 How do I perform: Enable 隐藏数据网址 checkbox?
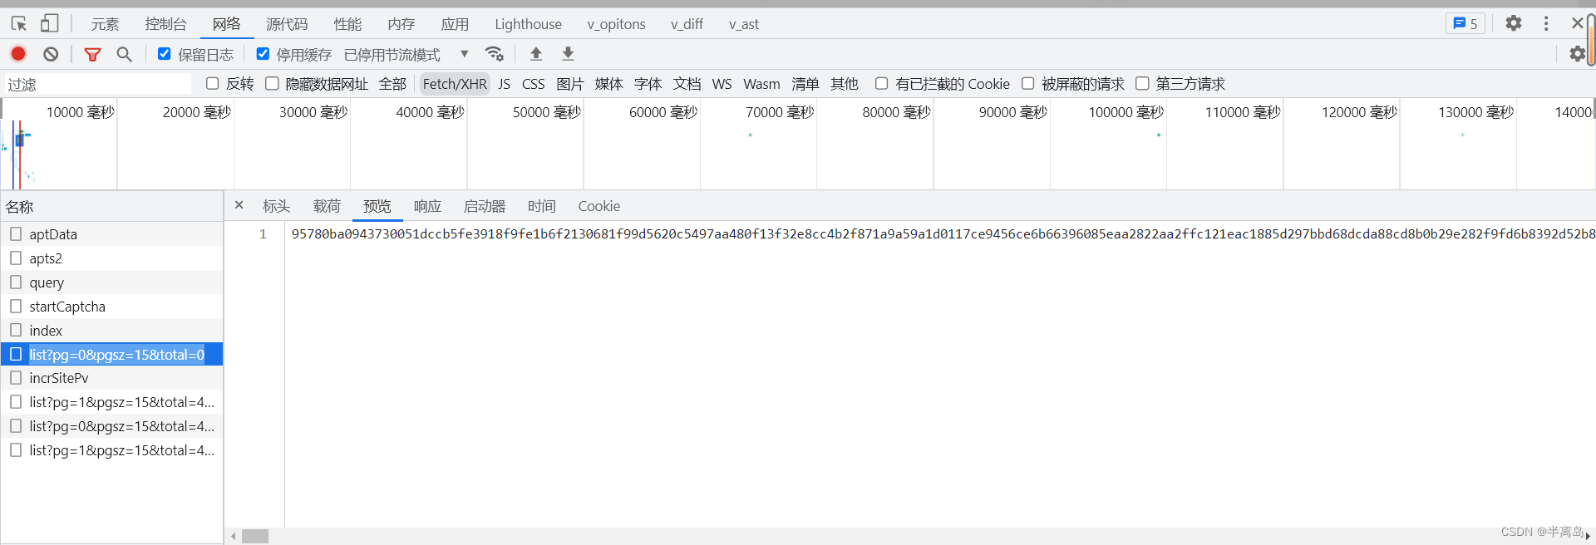tap(272, 83)
